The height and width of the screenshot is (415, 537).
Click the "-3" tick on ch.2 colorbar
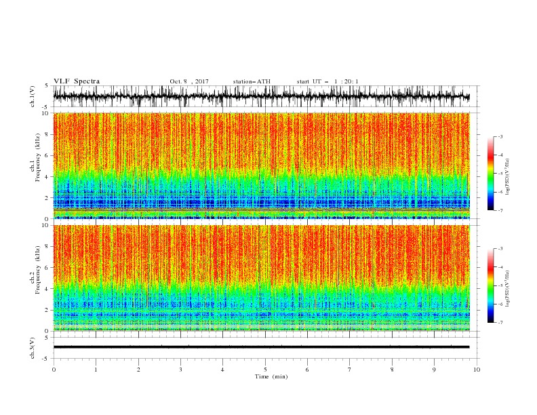point(500,249)
